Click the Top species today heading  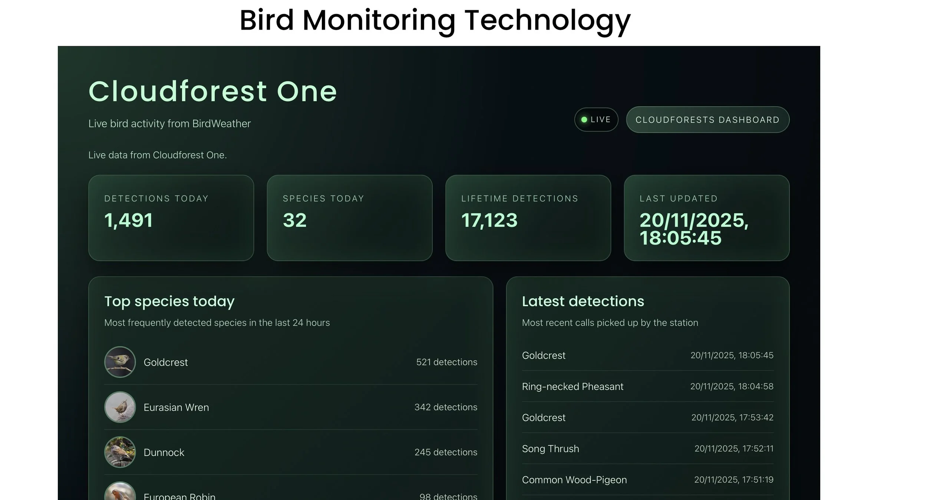[169, 301]
